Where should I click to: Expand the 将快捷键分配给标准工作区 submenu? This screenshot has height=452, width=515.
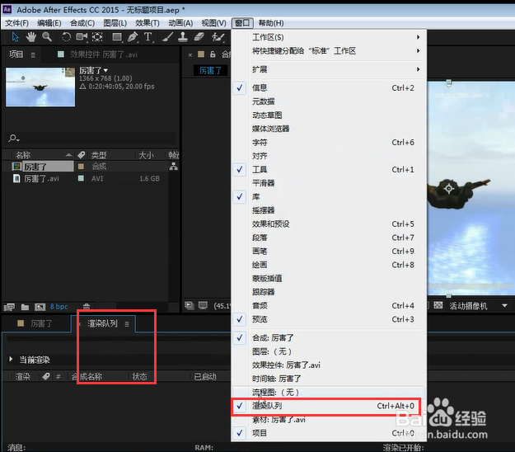pyautogui.click(x=330, y=51)
